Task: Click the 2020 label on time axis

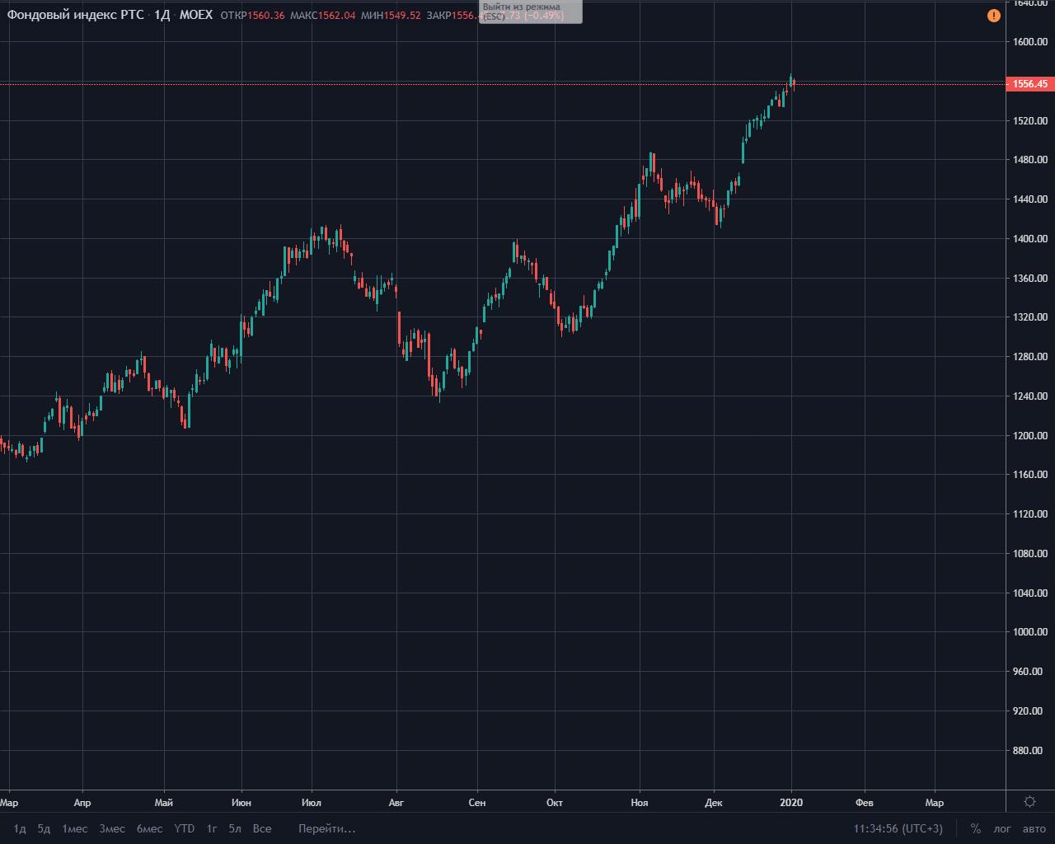Action: coord(791,802)
